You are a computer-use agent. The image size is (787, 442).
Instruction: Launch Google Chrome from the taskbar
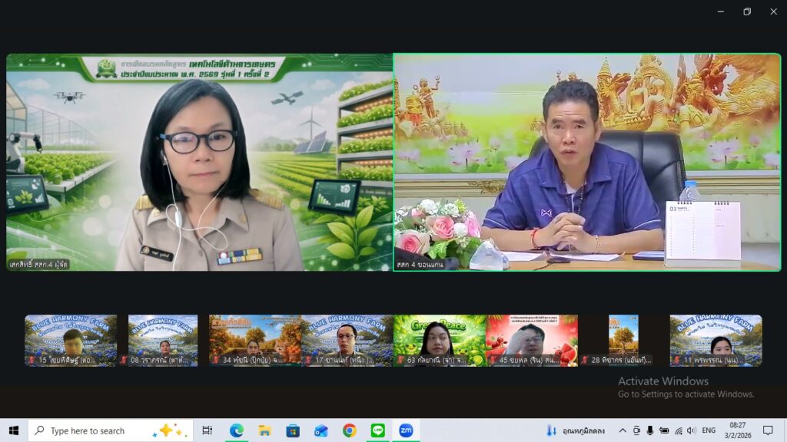[349, 430]
